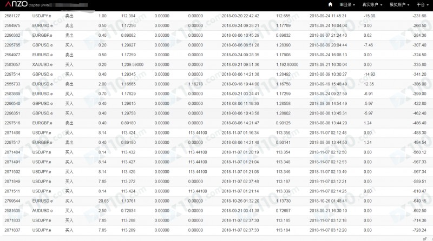This screenshot has height=241, width=433.
Task: Select the 1,209.59000 open price cell
Action: pyautogui.click(x=133, y=64)
